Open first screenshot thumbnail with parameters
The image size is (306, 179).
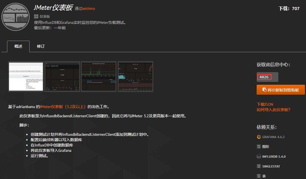pos(26,77)
